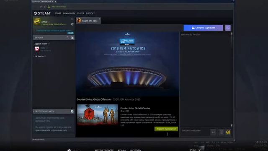Collapse the friends sidebar arrow
268x151 pixels.
tap(72, 19)
